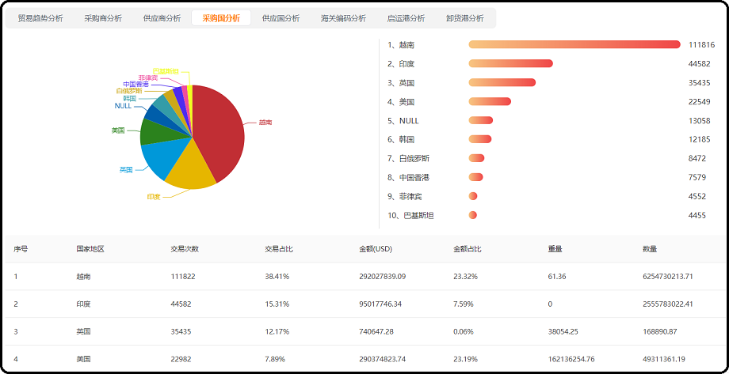Image resolution: width=729 pixels, height=374 pixels.
Task: Click ranking entry 5、NULL
Action: [403, 121]
